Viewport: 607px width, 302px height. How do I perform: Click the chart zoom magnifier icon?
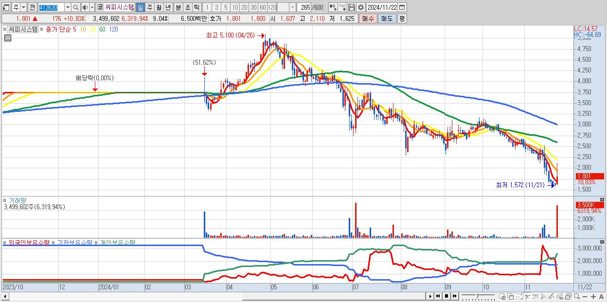(576, 296)
